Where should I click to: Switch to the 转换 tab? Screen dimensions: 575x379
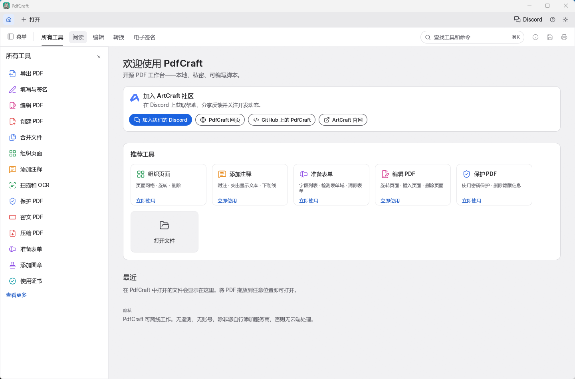(119, 37)
